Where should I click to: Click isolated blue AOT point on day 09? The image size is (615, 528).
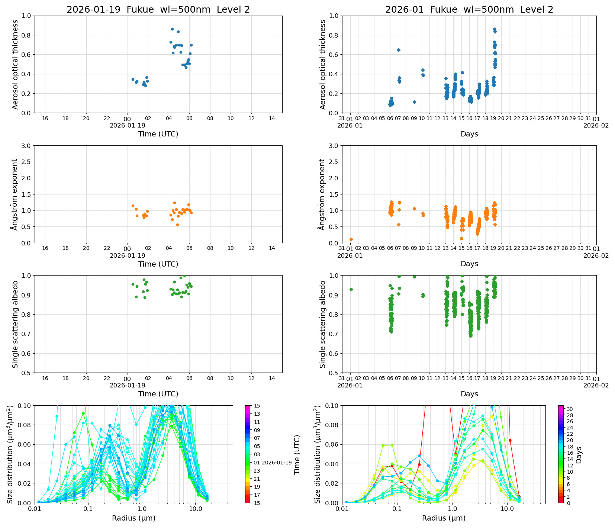[414, 102]
